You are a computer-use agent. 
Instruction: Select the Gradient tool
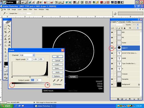tap(9, 42)
